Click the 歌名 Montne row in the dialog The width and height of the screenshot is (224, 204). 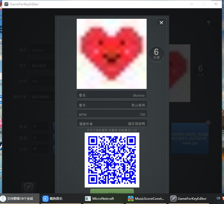(x=112, y=95)
